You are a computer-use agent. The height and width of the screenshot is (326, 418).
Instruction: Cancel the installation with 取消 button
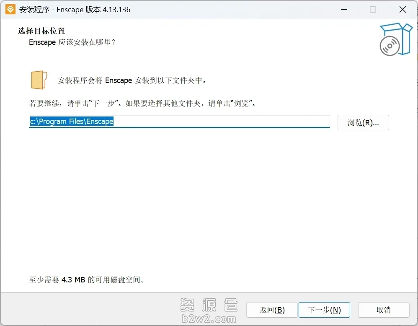pyautogui.click(x=384, y=310)
